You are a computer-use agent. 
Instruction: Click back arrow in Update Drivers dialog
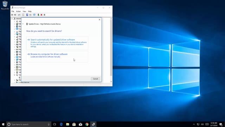click(x=23, y=24)
